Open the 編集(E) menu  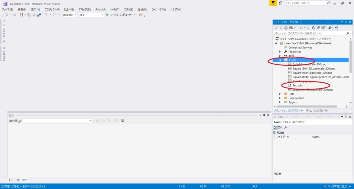coord(22,9)
